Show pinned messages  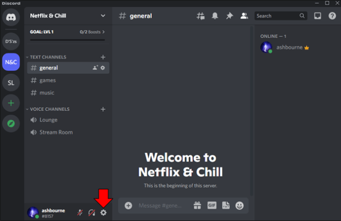(229, 16)
